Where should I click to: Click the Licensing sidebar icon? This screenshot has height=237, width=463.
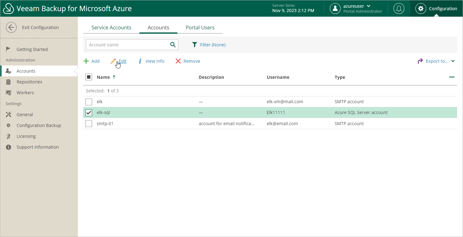tap(9, 136)
